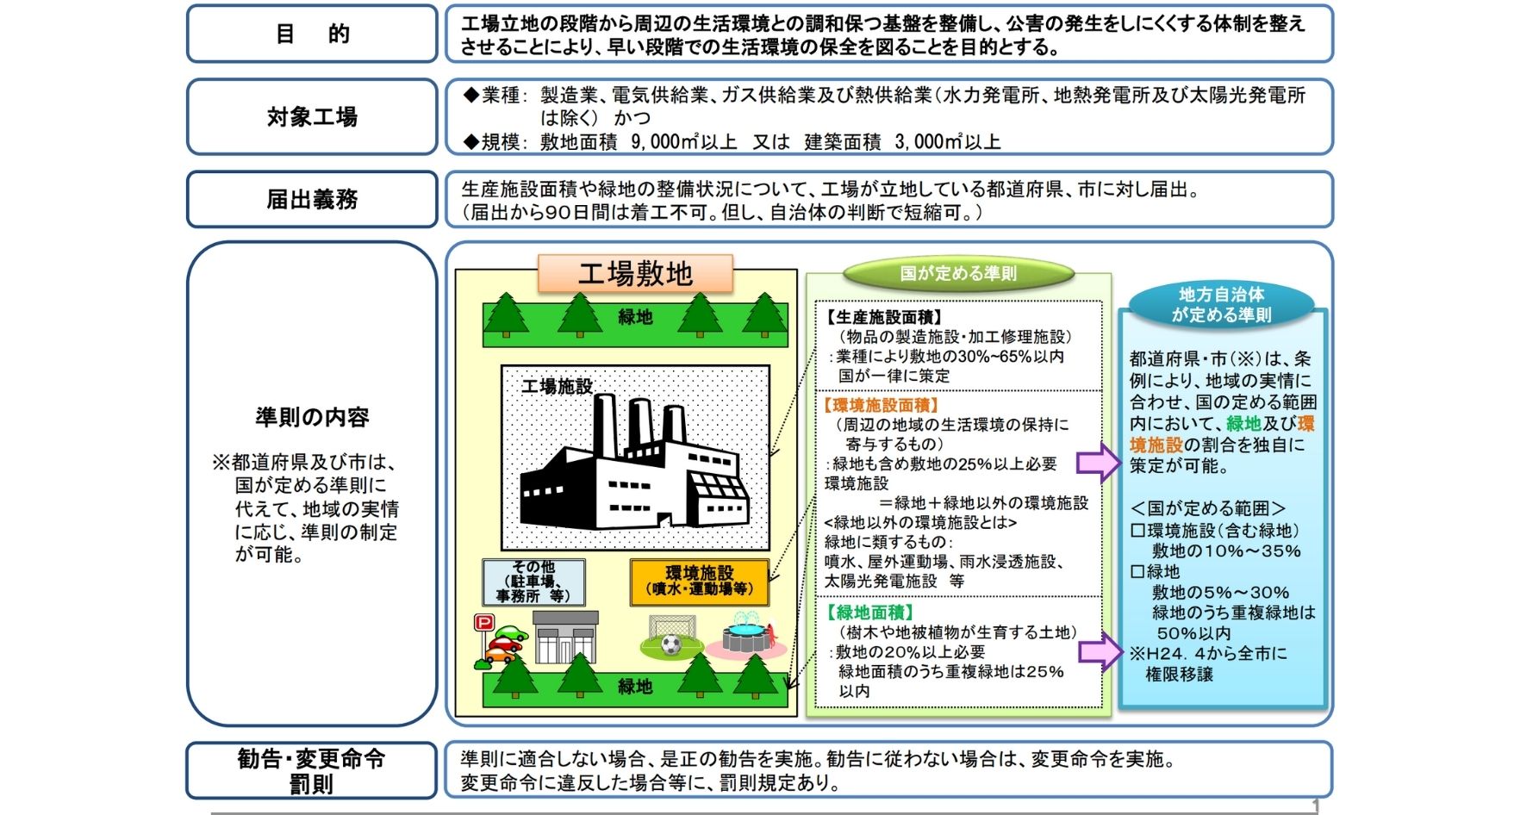Click text 緑地面積のうち重複緑地は25%
Screen dimensions: 1539x815
pos(951,671)
